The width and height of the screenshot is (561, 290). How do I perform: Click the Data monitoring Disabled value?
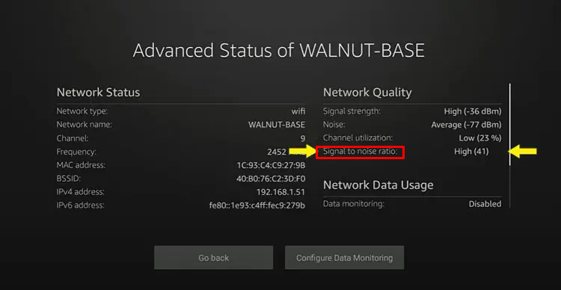pyautogui.click(x=485, y=204)
